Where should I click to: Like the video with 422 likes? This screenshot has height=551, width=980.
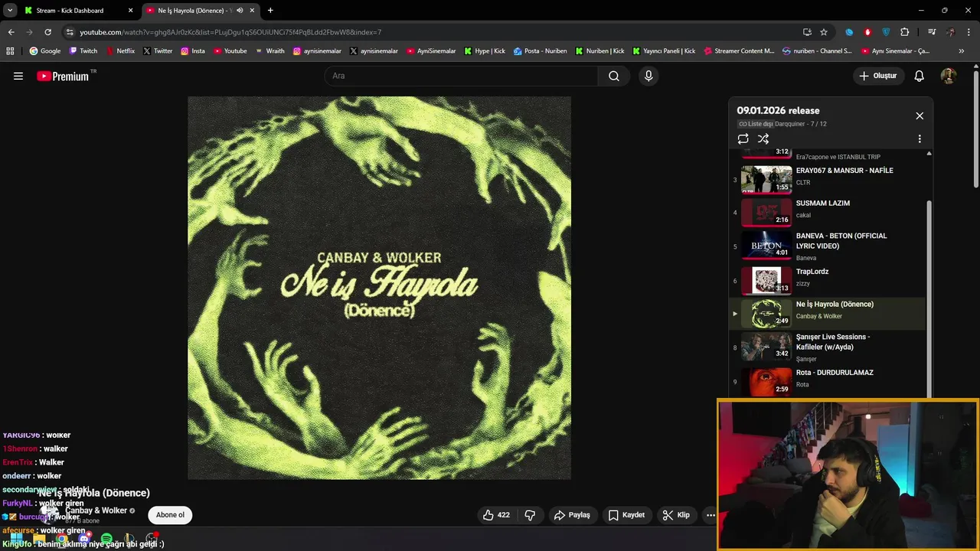pyautogui.click(x=496, y=515)
